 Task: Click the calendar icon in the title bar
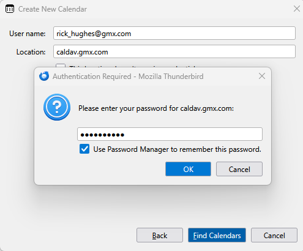tap(10, 9)
